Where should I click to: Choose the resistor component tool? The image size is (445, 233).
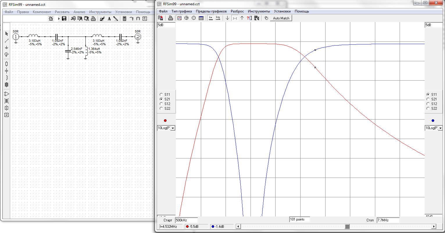[x=7, y=64]
